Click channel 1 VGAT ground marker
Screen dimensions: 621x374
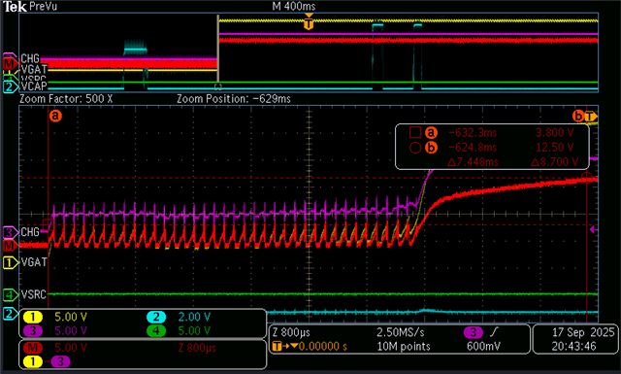coord(10,262)
